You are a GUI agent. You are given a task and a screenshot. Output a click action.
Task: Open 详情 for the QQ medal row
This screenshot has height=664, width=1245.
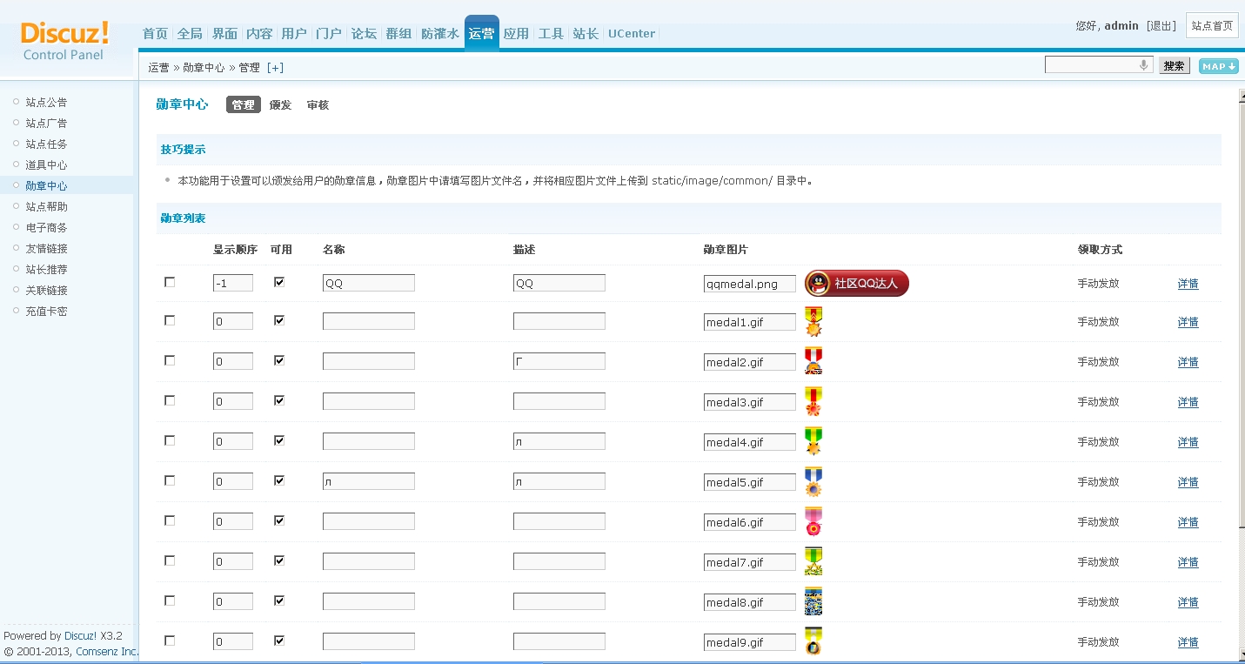pyautogui.click(x=1188, y=282)
